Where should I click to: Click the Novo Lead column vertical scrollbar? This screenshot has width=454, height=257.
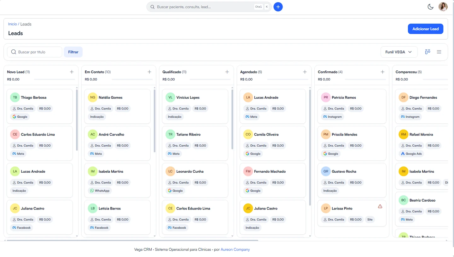[x=77, y=120]
